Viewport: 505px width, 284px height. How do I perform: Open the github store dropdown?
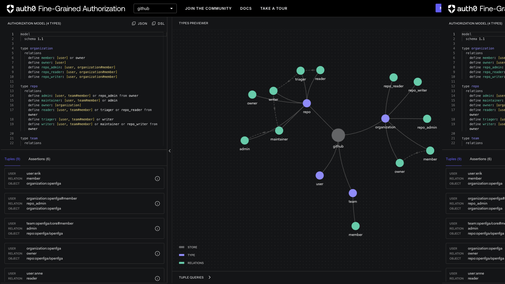click(155, 8)
